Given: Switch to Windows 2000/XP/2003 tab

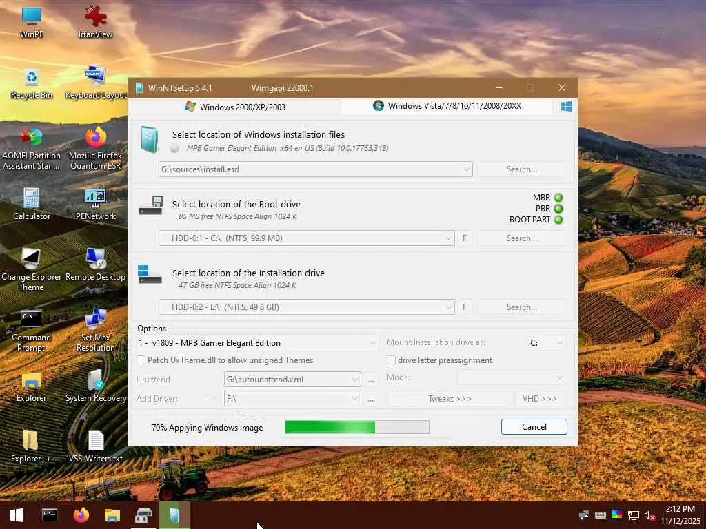Looking at the screenshot, I should [235, 107].
